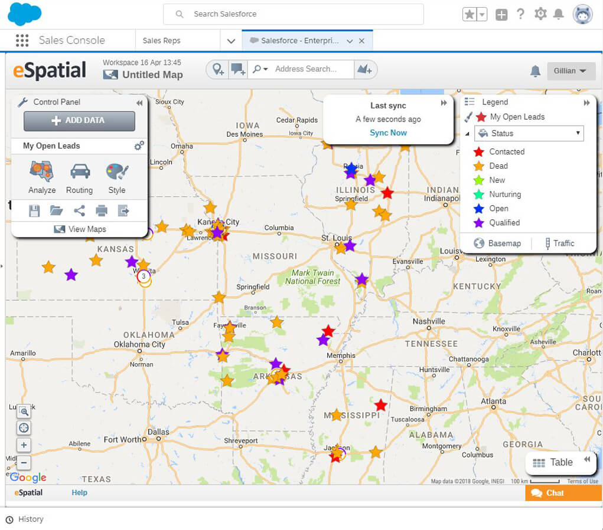Share the map

(79, 210)
